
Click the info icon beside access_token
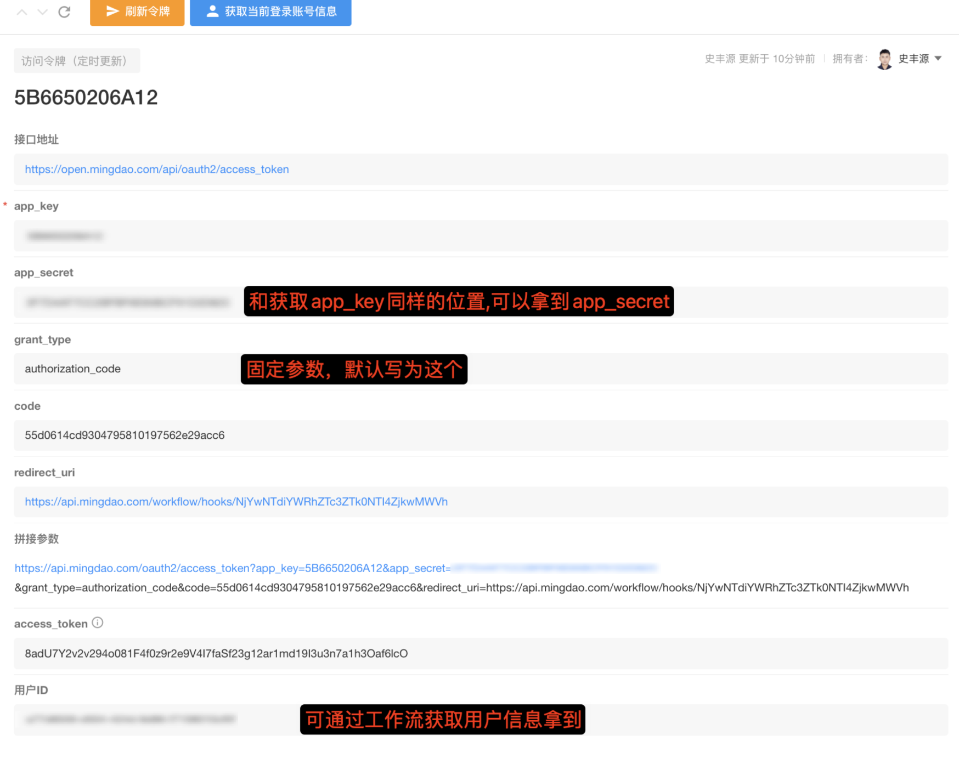point(98,623)
